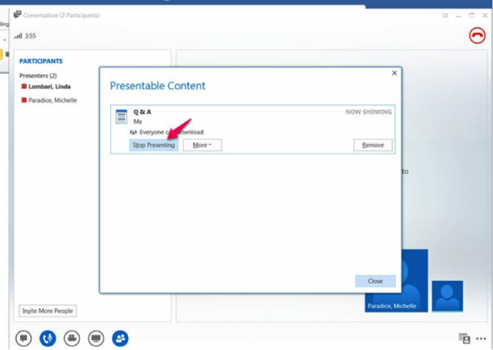Select participant Lombari, Linda
Image resolution: width=493 pixels, height=350 pixels.
pyautogui.click(x=50, y=87)
